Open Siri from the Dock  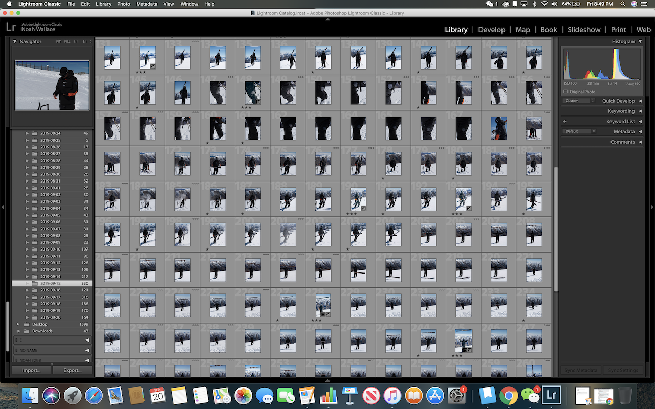[51, 395]
